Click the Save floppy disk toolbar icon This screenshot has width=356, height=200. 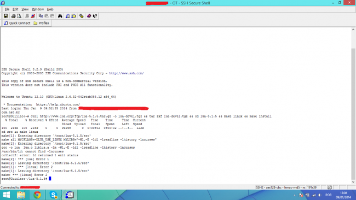pos(5,16)
